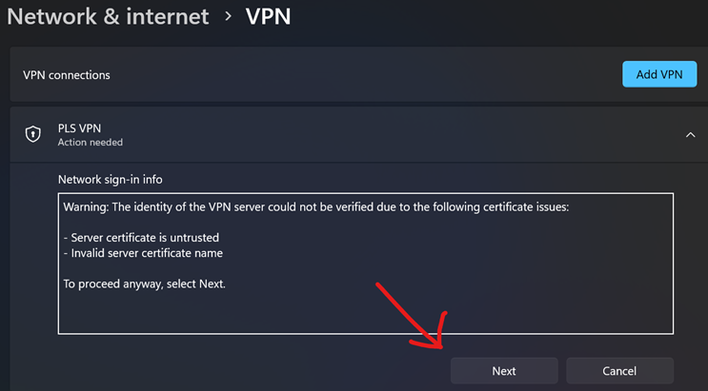Click the Action needed status text
Screen dimensions: 708x391
pos(91,143)
